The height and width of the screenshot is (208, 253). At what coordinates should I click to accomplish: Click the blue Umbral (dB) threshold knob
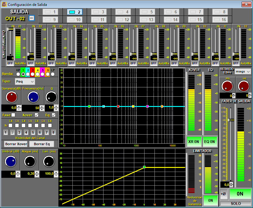(10, 161)
